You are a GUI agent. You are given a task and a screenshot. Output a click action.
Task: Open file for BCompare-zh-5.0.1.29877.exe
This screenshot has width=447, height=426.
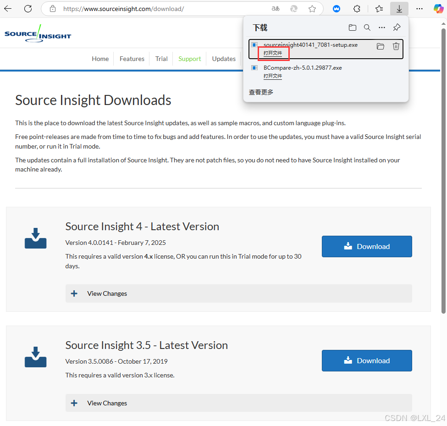click(272, 76)
